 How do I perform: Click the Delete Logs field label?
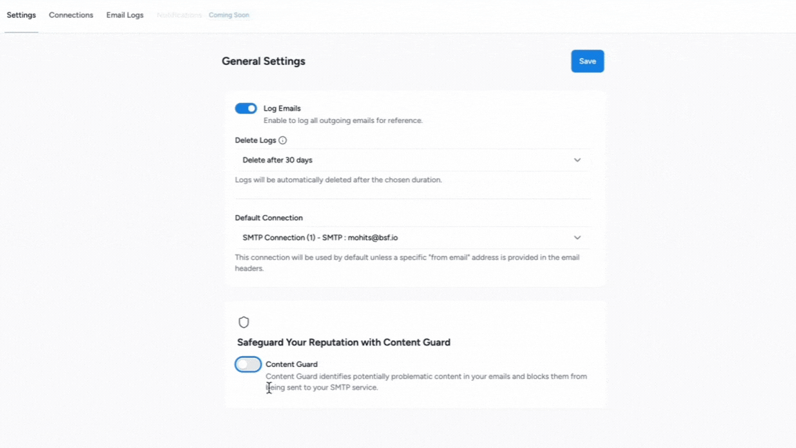[x=255, y=140]
